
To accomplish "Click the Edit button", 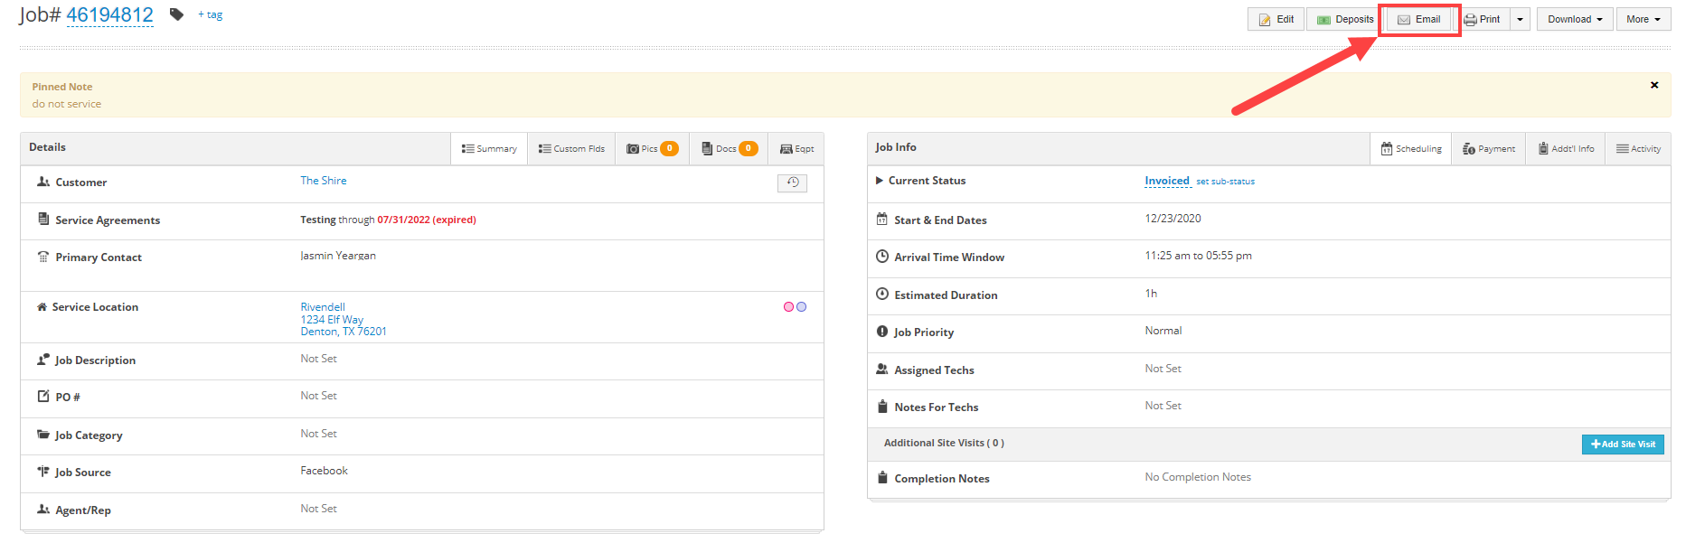I will click(1276, 19).
